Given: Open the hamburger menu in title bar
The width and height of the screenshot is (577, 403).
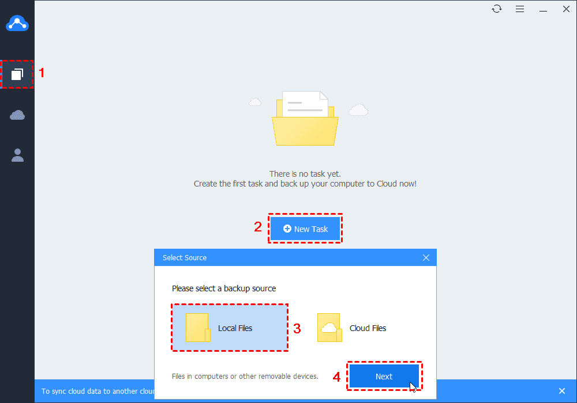Looking at the screenshot, I should click(x=520, y=9).
